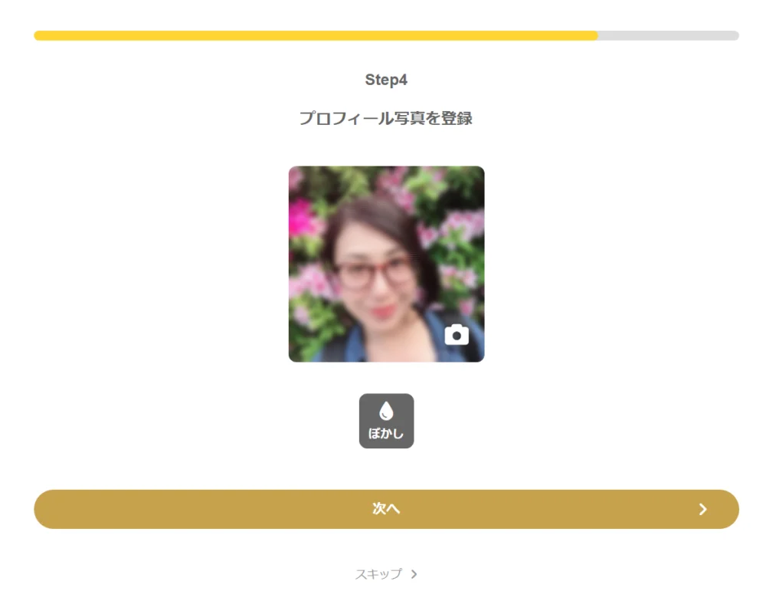Click where yellow progress fill meets gray
Viewport: 766px width, 591px height.
click(597, 36)
